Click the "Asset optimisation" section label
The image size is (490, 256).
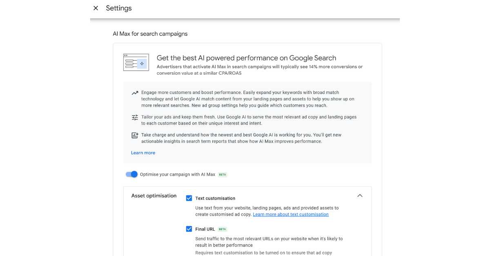154,196
